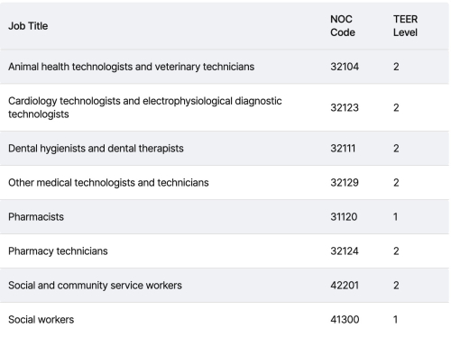Select the Pharmacists job title
The width and height of the screenshot is (451, 337).
36,217
